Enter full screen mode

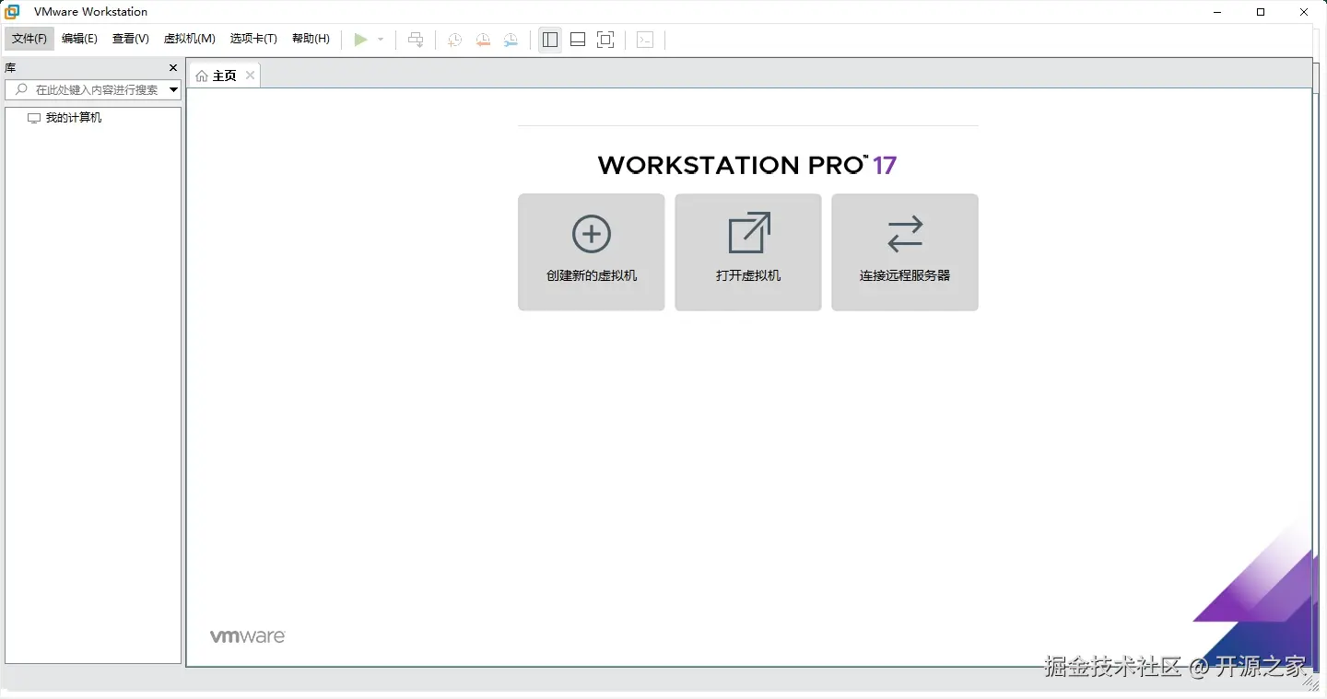tap(605, 40)
